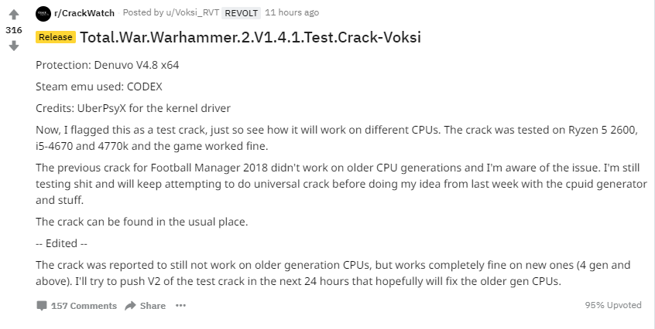Click the r/CrackWatch subreddit avatar icon
Image resolution: width=655 pixels, height=329 pixels.
pos(43,13)
